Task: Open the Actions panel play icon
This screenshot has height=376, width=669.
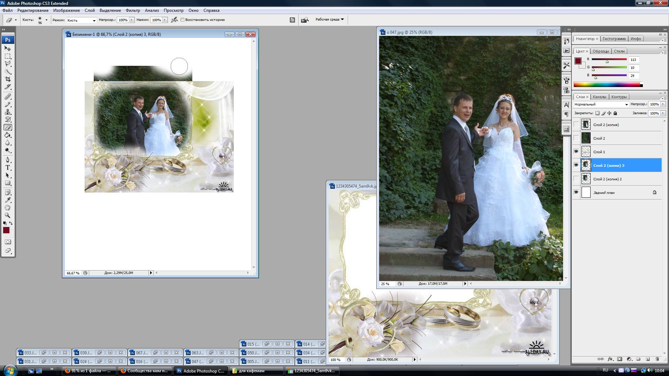Action: (x=567, y=51)
